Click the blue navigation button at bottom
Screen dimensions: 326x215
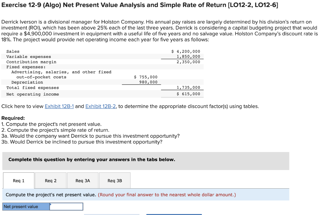[x=174, y=214]
